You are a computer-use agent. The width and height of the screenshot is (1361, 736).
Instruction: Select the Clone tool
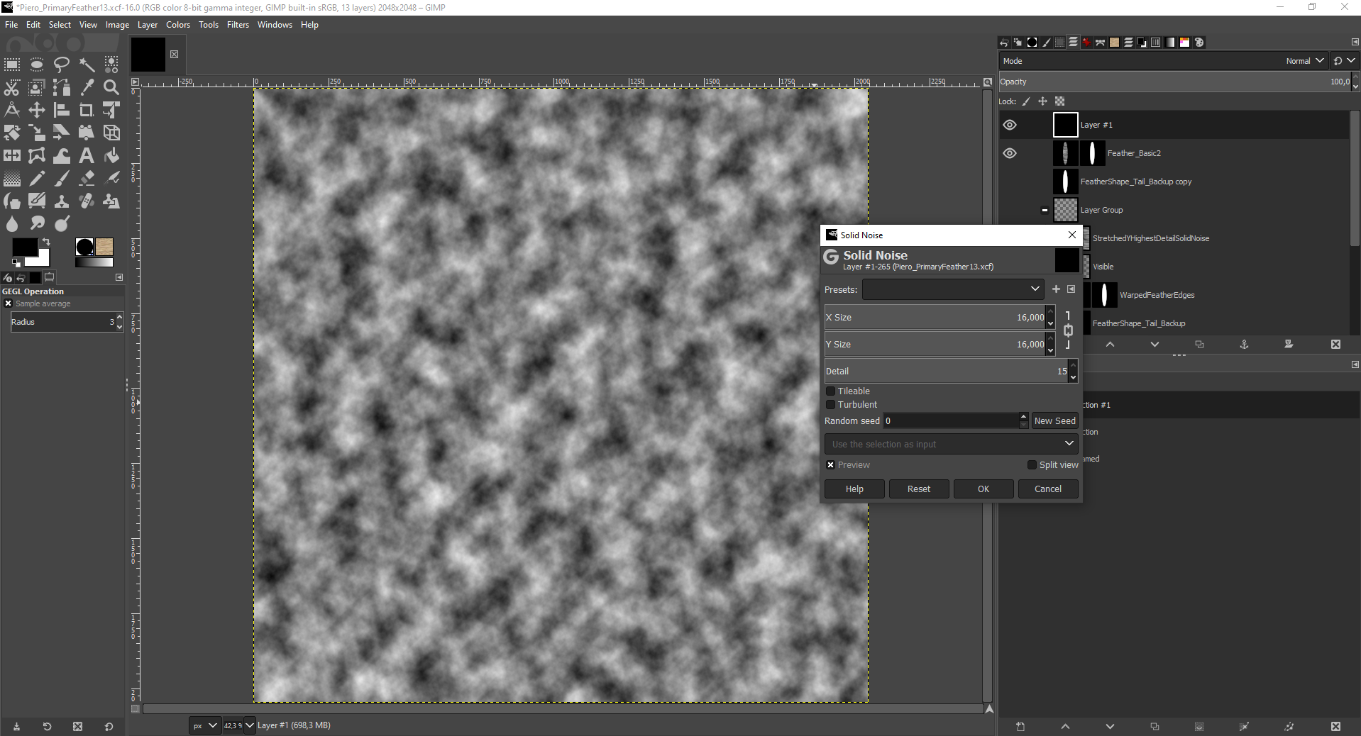pyautogui.click(x=61, y=201)
